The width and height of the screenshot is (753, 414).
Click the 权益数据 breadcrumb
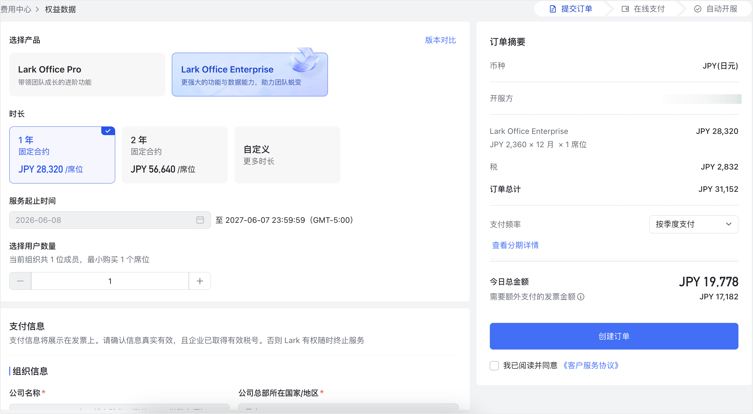(60, 9)
